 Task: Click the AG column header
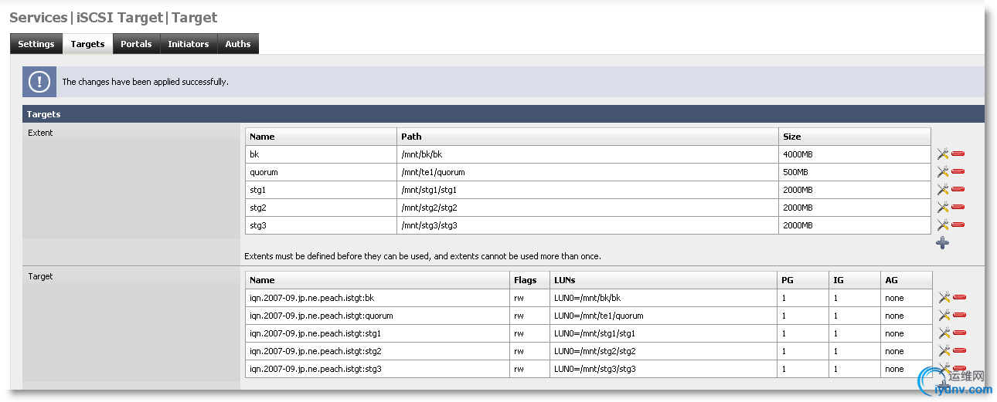coord(907,280)
